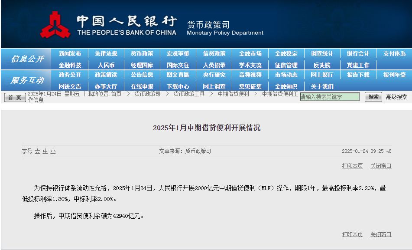
Task: Open the 货币政策 menu item
Action: click(142, 54)
